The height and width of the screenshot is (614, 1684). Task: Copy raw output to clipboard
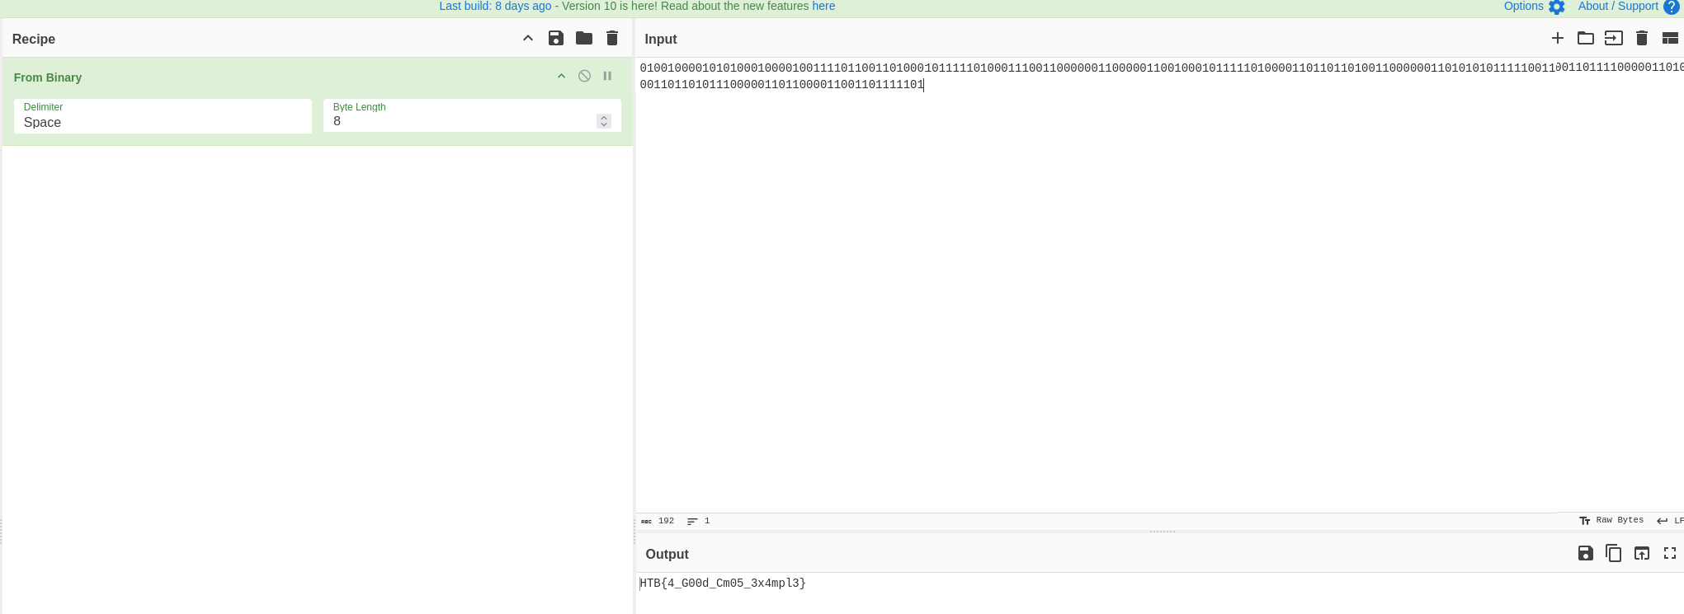coord(1614,553)
